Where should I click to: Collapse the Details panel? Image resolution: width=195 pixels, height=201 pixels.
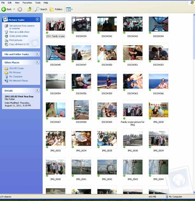tap(37, 90)
